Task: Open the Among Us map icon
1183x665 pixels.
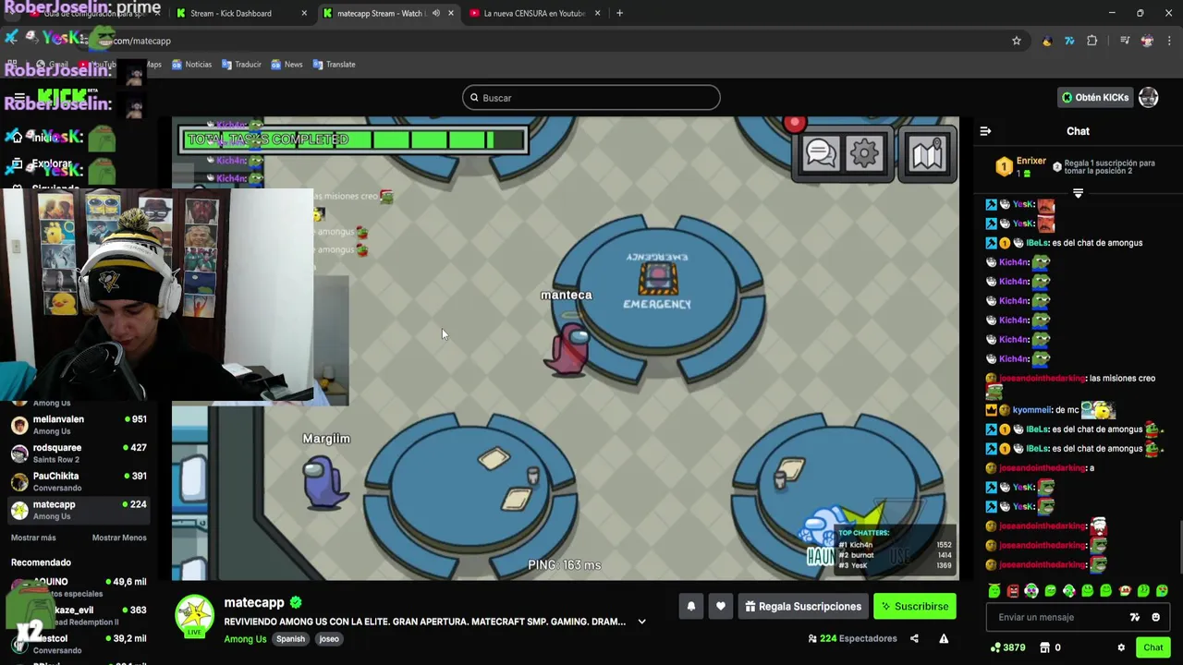Action: coord(927,153)
